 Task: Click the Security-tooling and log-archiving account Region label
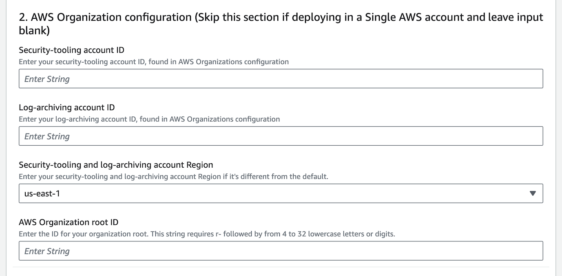pos(115,165)
